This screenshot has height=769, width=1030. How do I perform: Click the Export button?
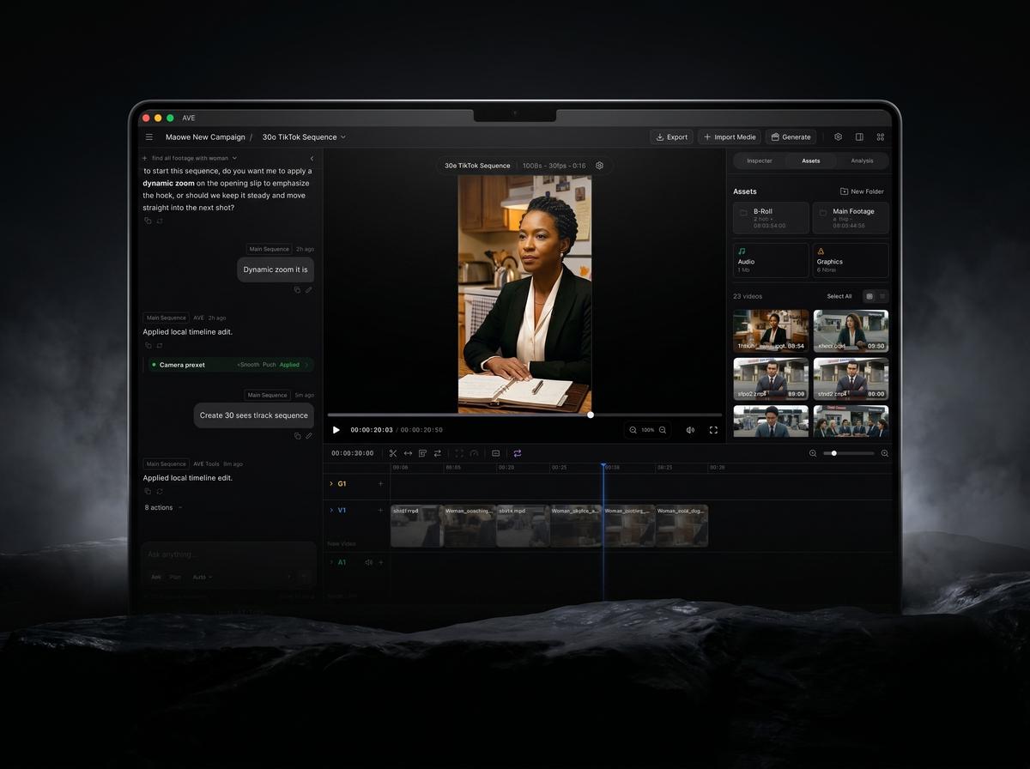pyautogui.click(x=671, y=137)
